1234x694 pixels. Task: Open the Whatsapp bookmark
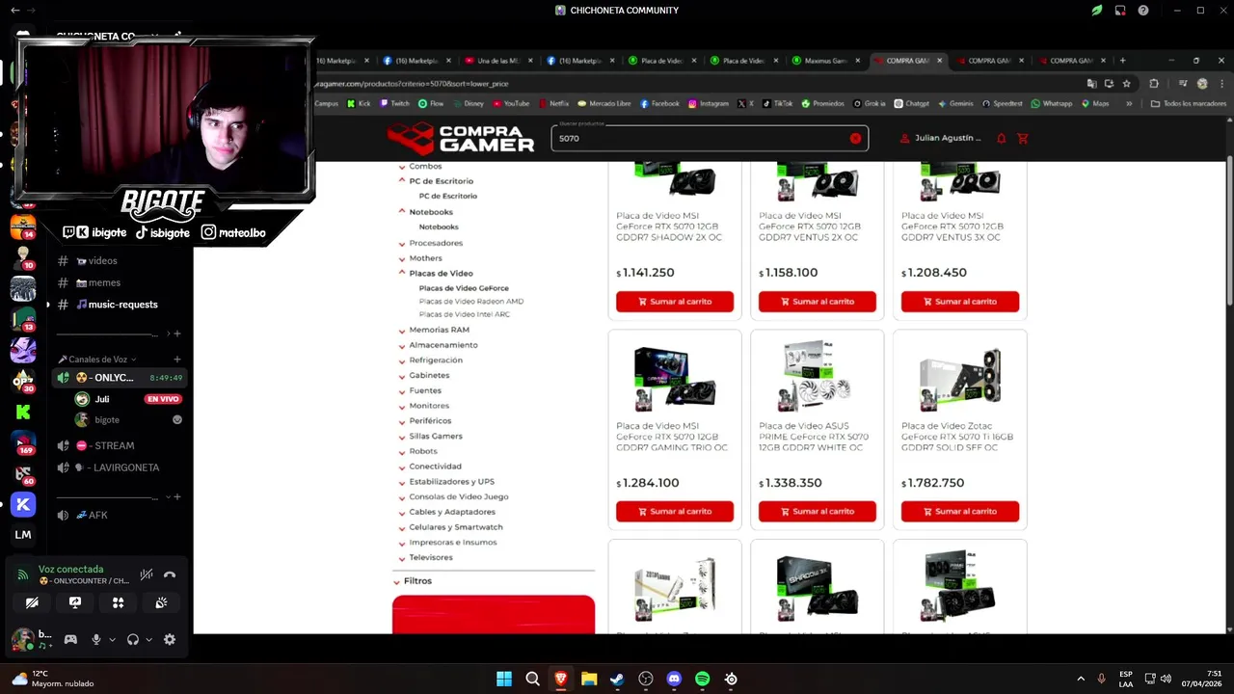point(1051,103)
